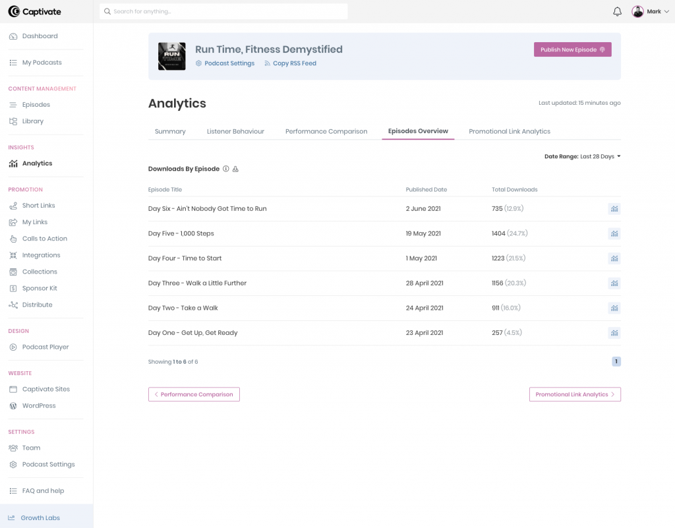Switch to the Listener Behaviour tab
Screen dimensions: 675x528
(235, 131)
